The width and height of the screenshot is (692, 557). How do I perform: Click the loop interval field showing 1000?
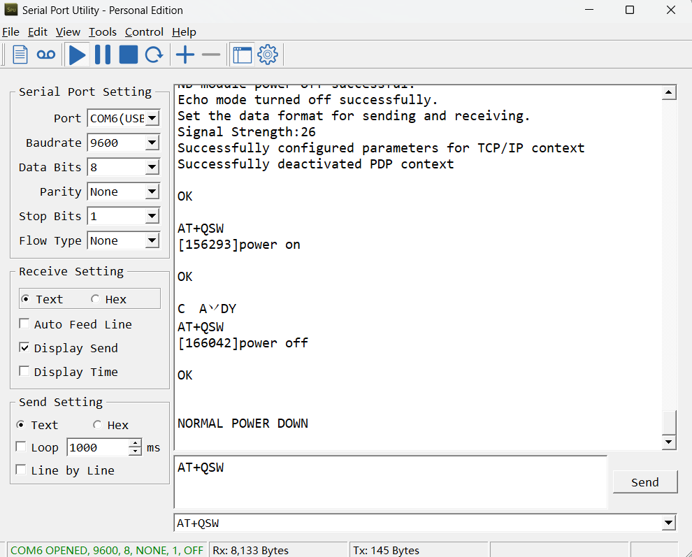(x=98, y=447)
